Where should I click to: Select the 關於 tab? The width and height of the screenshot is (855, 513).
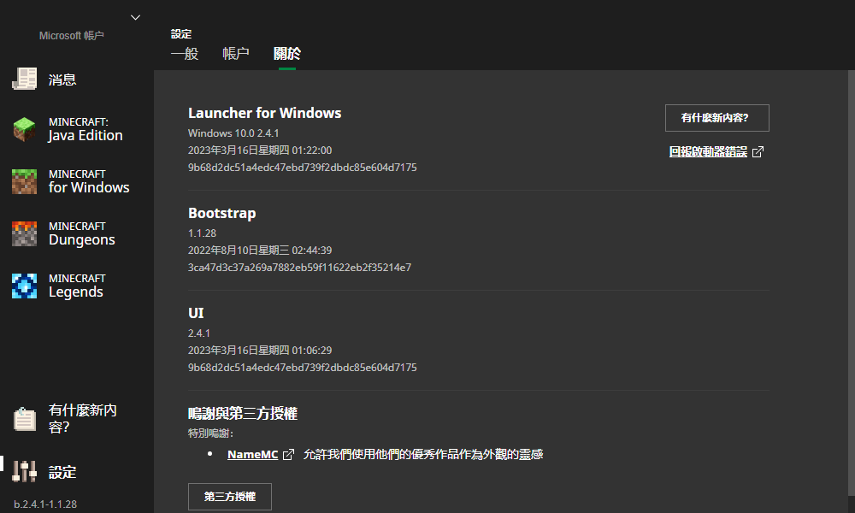pos(286,53)
